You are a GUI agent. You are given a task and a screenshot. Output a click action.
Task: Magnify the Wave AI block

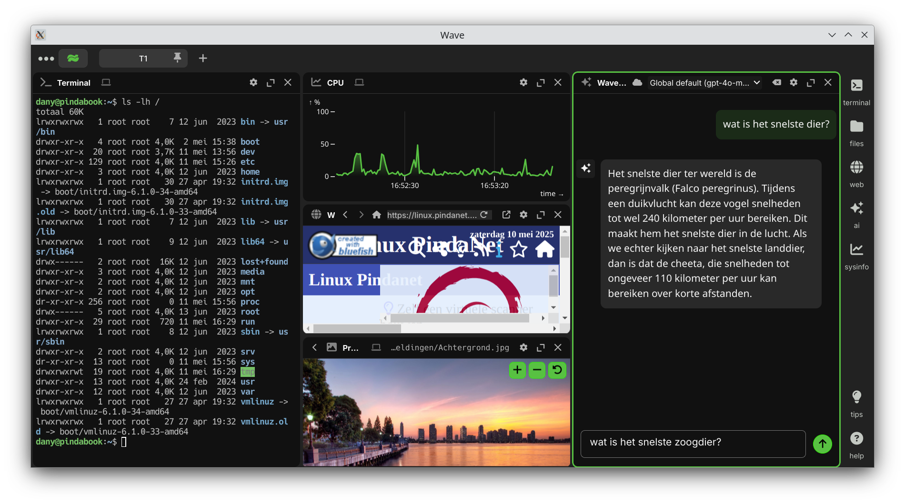(811, 82)
